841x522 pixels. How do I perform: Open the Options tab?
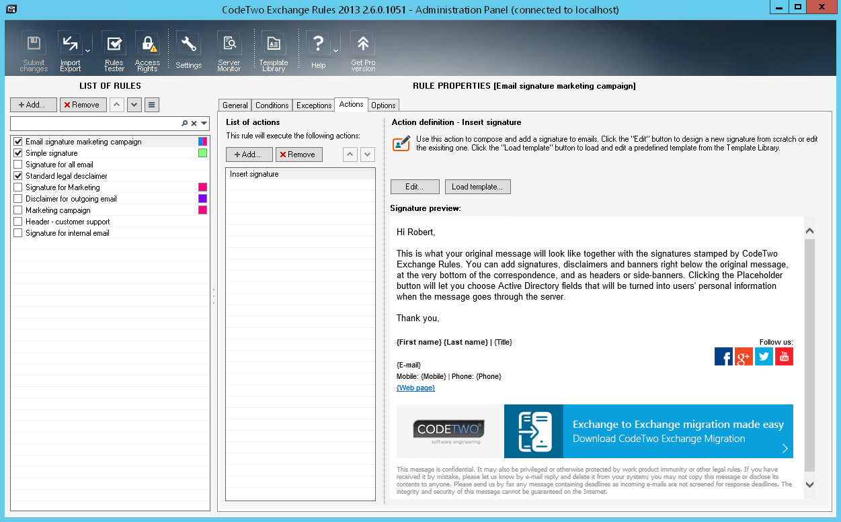383,105
